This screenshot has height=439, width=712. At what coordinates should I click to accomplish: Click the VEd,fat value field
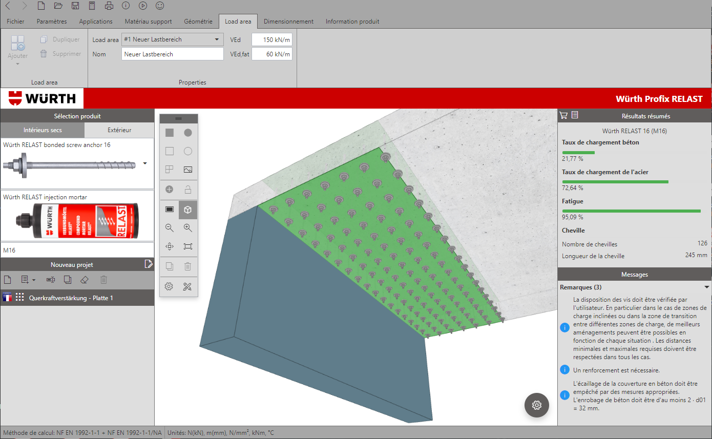click(x=272, y=54)
